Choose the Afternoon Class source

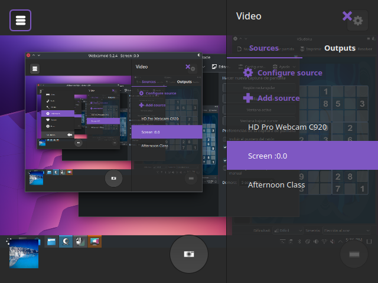click(x=302, y=185)
